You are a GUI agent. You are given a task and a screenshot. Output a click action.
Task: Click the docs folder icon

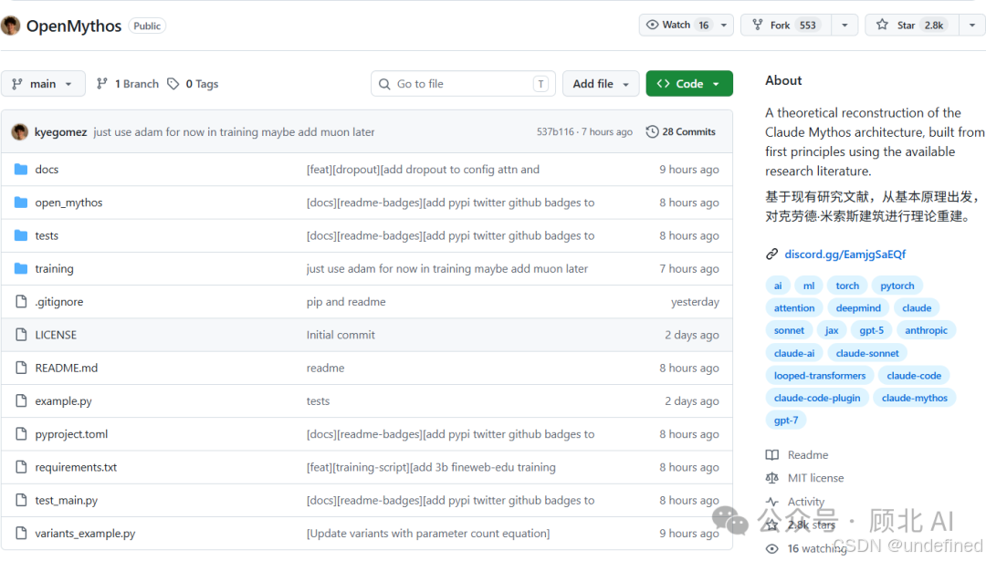(21, 169)
